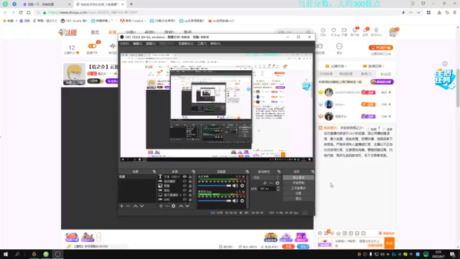Move scene down in OBS Scenes panel

click(141, 206)
